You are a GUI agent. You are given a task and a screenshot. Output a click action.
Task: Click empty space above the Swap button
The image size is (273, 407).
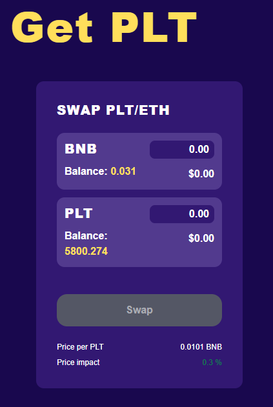tap(139, 281)
